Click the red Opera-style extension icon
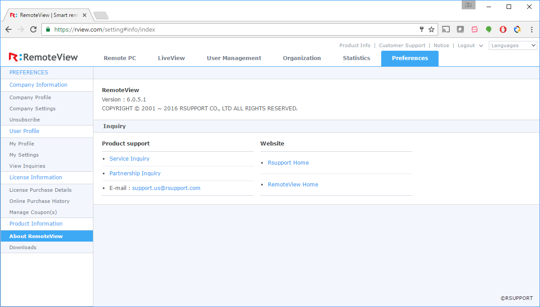Image resolution: width=540 pixels, height=307 pixels. click(x=503, y=29)
